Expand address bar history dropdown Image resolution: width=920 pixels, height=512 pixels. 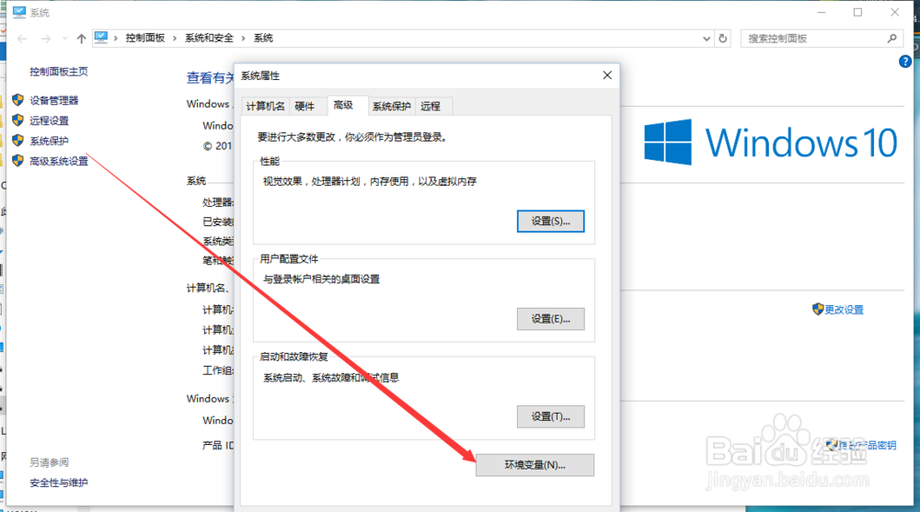click(707, 39)
